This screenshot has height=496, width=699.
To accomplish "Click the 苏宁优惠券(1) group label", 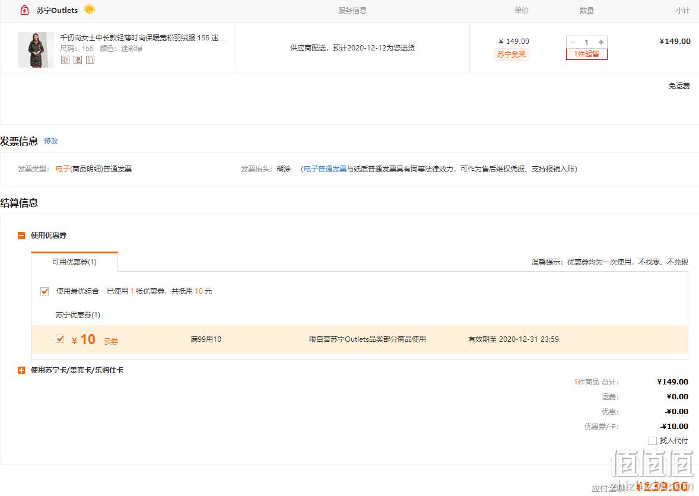I will pyautogui.click(x=78, y=315).
